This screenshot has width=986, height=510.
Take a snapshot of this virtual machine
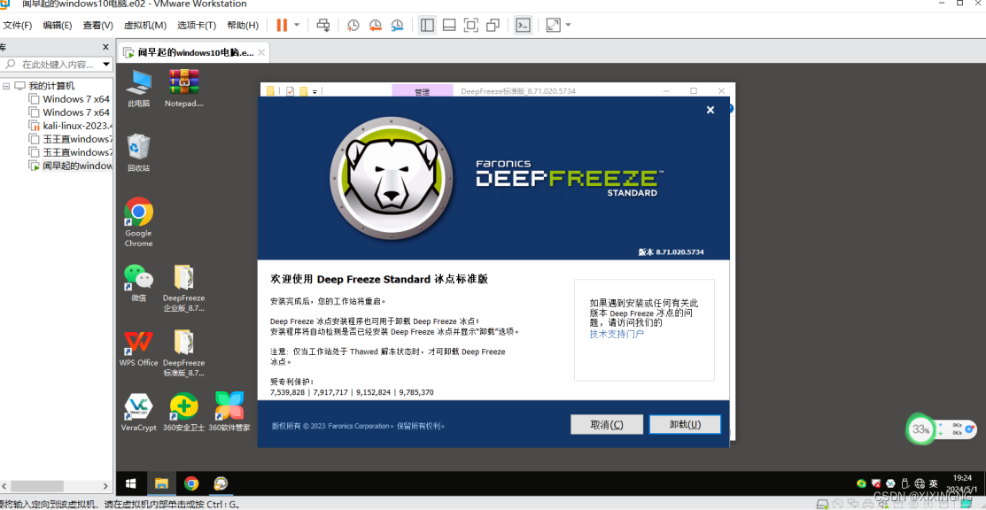click(x=353, y=25)
